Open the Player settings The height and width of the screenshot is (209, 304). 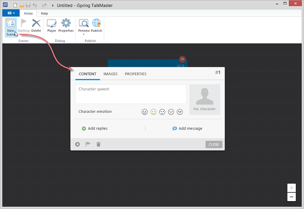pyautogui.click(x=52, y=26)
